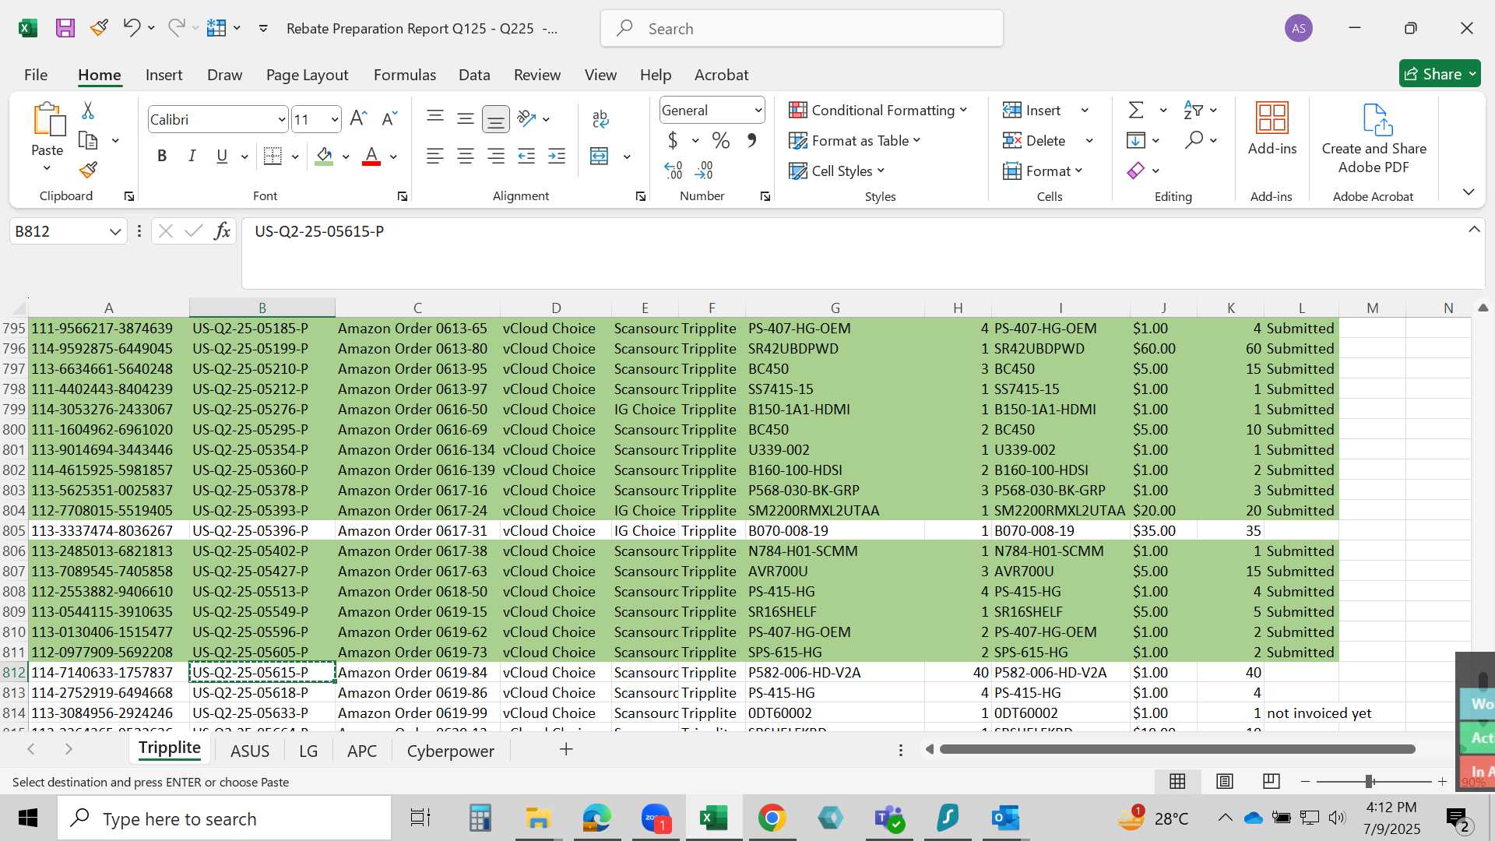This screenshot has width=1495, height=841.
Task: Add a new sheet with plus button
Action: [x=566, y=749]
